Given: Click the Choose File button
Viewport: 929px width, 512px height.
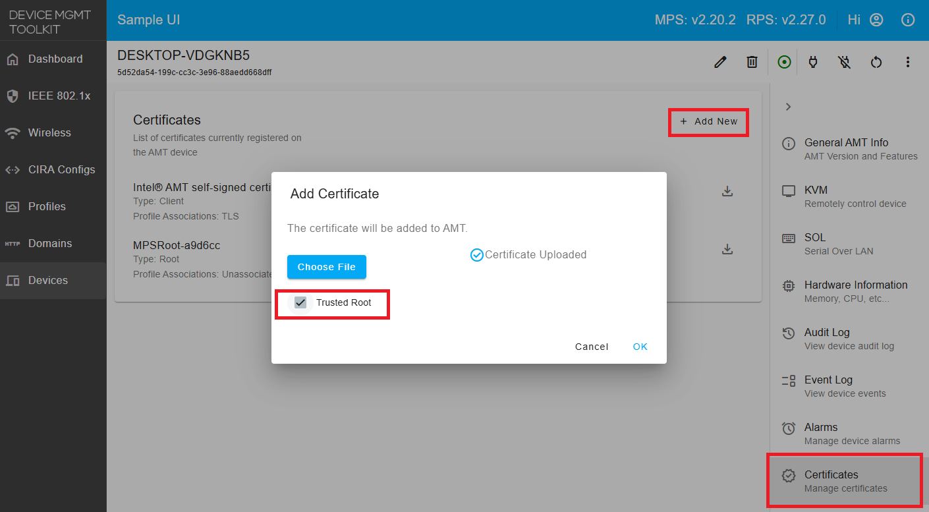Looking at the screenshot, I should point(327,267).
